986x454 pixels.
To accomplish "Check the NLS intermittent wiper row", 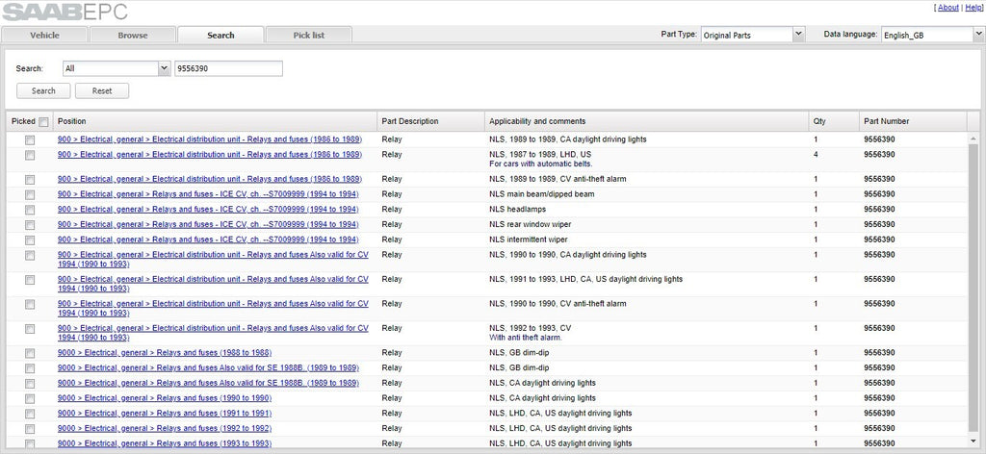I will point(30,240).
